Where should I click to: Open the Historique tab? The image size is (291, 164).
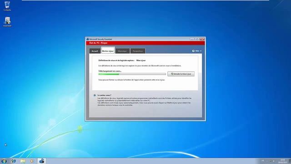pos(122,51)
